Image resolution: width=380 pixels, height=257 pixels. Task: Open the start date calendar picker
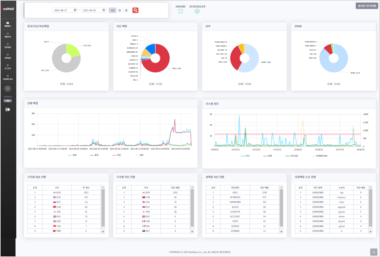click(x=75, y=10)
